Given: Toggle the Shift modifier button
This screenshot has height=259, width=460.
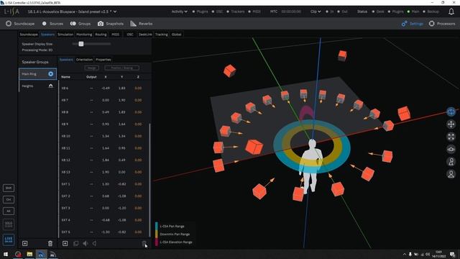Looking at the screenshot, I should pyautogui.click(x=9, y=188).
